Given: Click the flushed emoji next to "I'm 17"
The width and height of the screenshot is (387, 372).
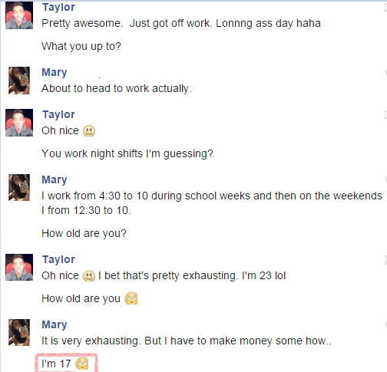Looking at the screenshot, I should (x=82, y=364).
